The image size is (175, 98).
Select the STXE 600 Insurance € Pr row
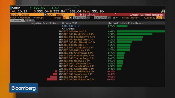pos(77,74)
